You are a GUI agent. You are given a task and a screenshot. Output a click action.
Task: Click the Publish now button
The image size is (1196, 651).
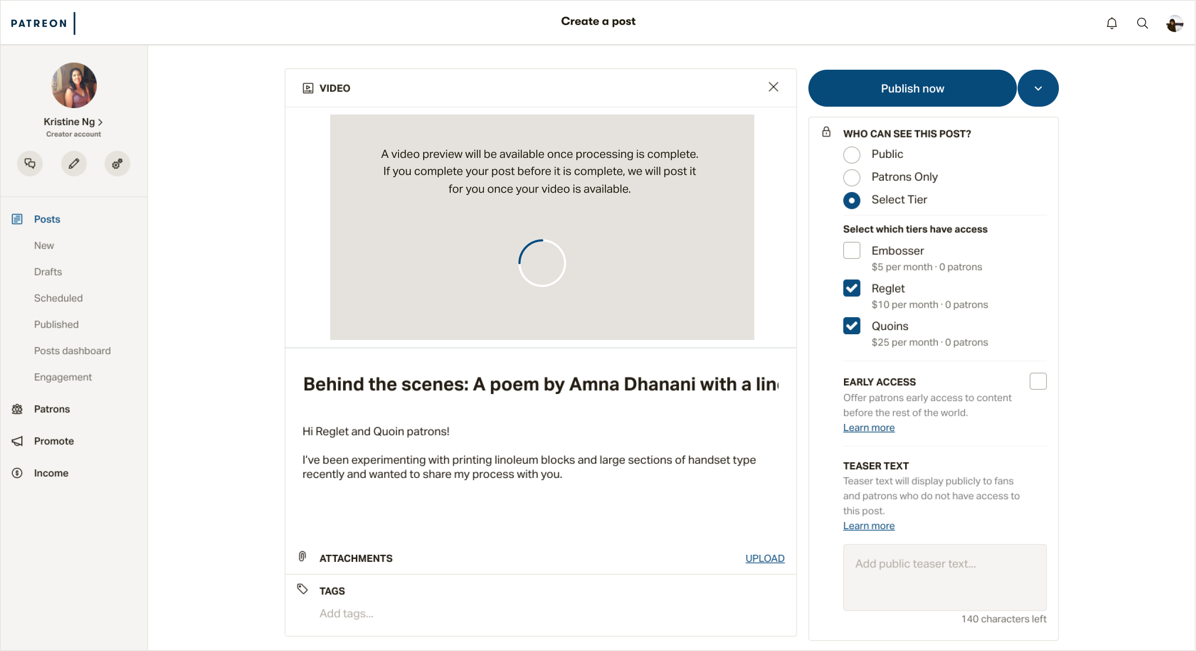click(912, 88)
